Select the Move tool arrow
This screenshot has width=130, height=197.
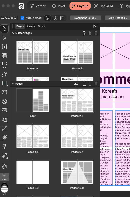pos(4,29)
